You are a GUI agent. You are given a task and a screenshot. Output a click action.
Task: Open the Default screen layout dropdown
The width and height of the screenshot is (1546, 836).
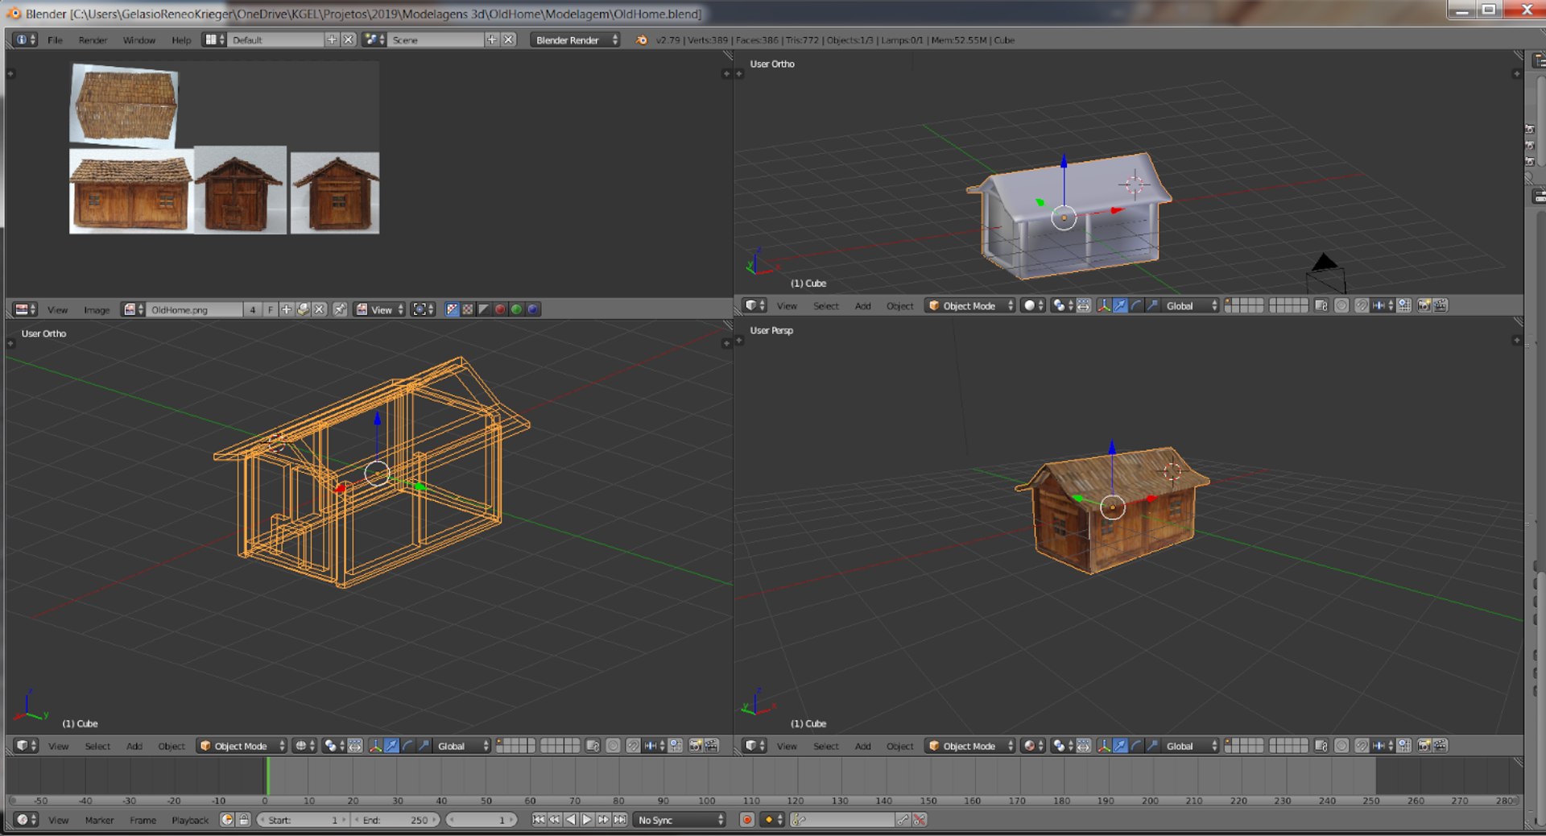click(x=214, y=39)
